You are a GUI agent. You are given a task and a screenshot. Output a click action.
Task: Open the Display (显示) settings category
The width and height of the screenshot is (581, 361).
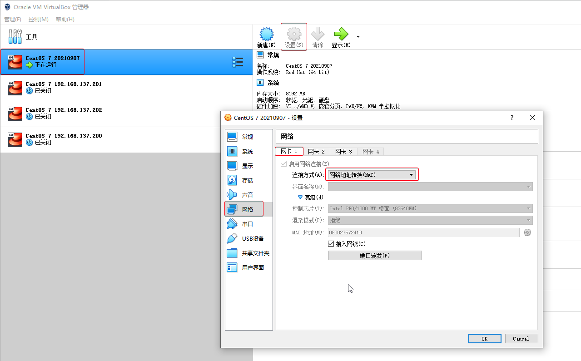248,166
